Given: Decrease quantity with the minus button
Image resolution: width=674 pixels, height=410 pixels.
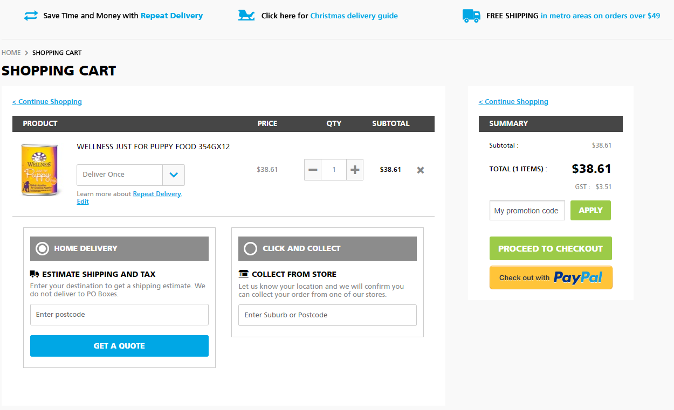Looking at the screenshot, I should click(x=313, y=170).
